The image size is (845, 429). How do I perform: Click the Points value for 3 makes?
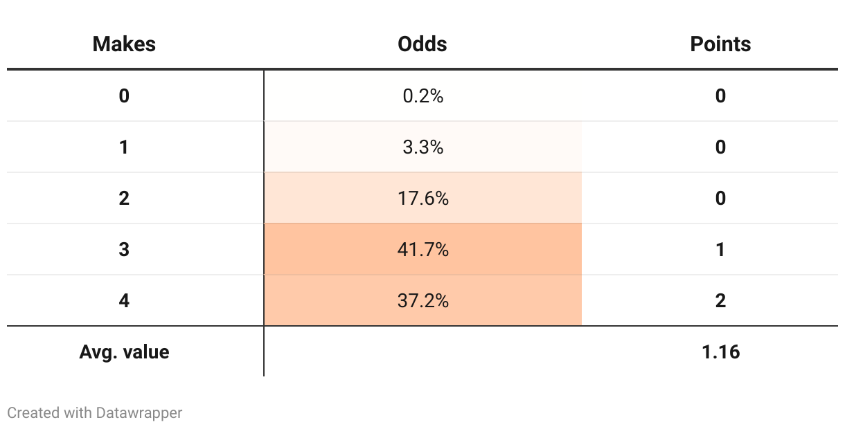point(720,249)
